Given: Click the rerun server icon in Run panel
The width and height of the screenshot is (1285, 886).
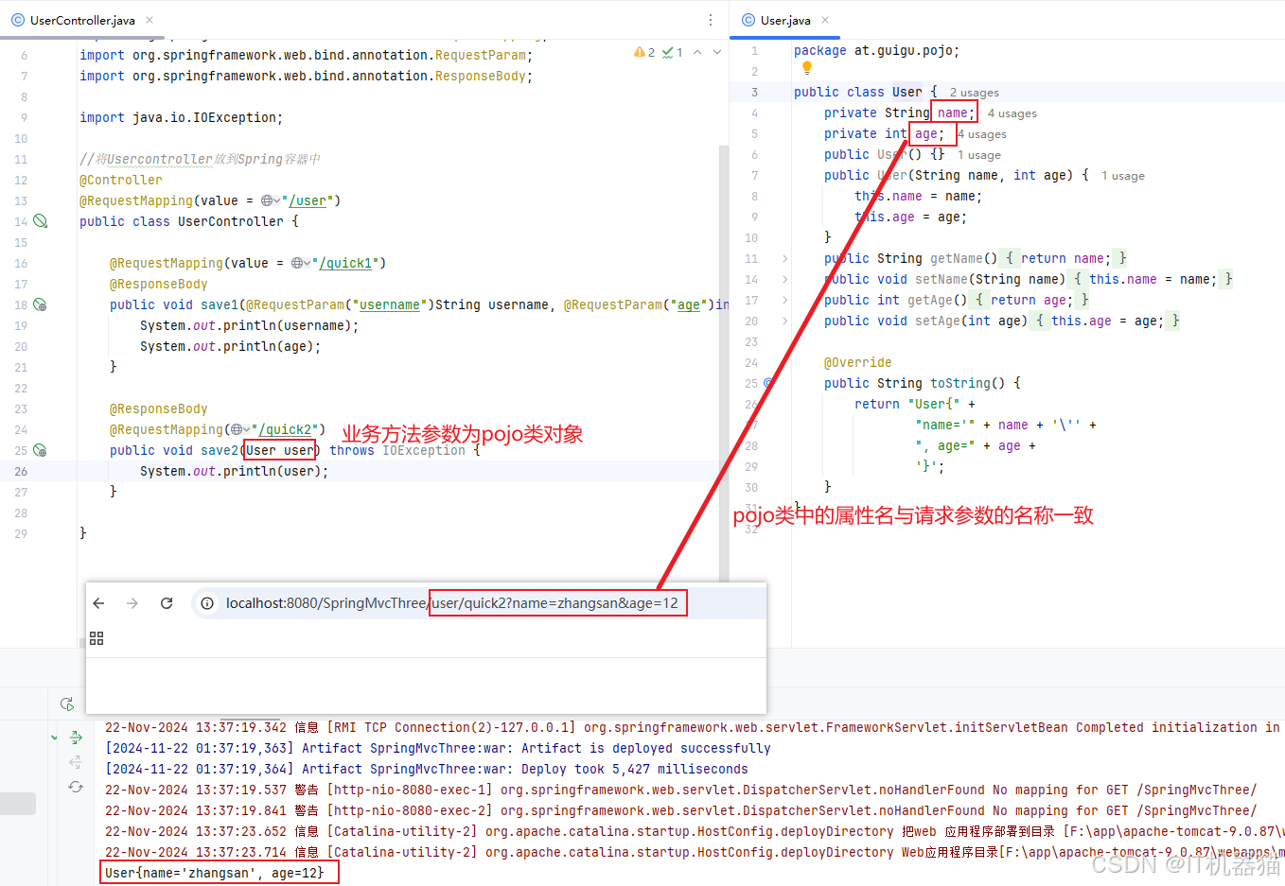Looking at the screenshot, I should click(x=67, y=704).
